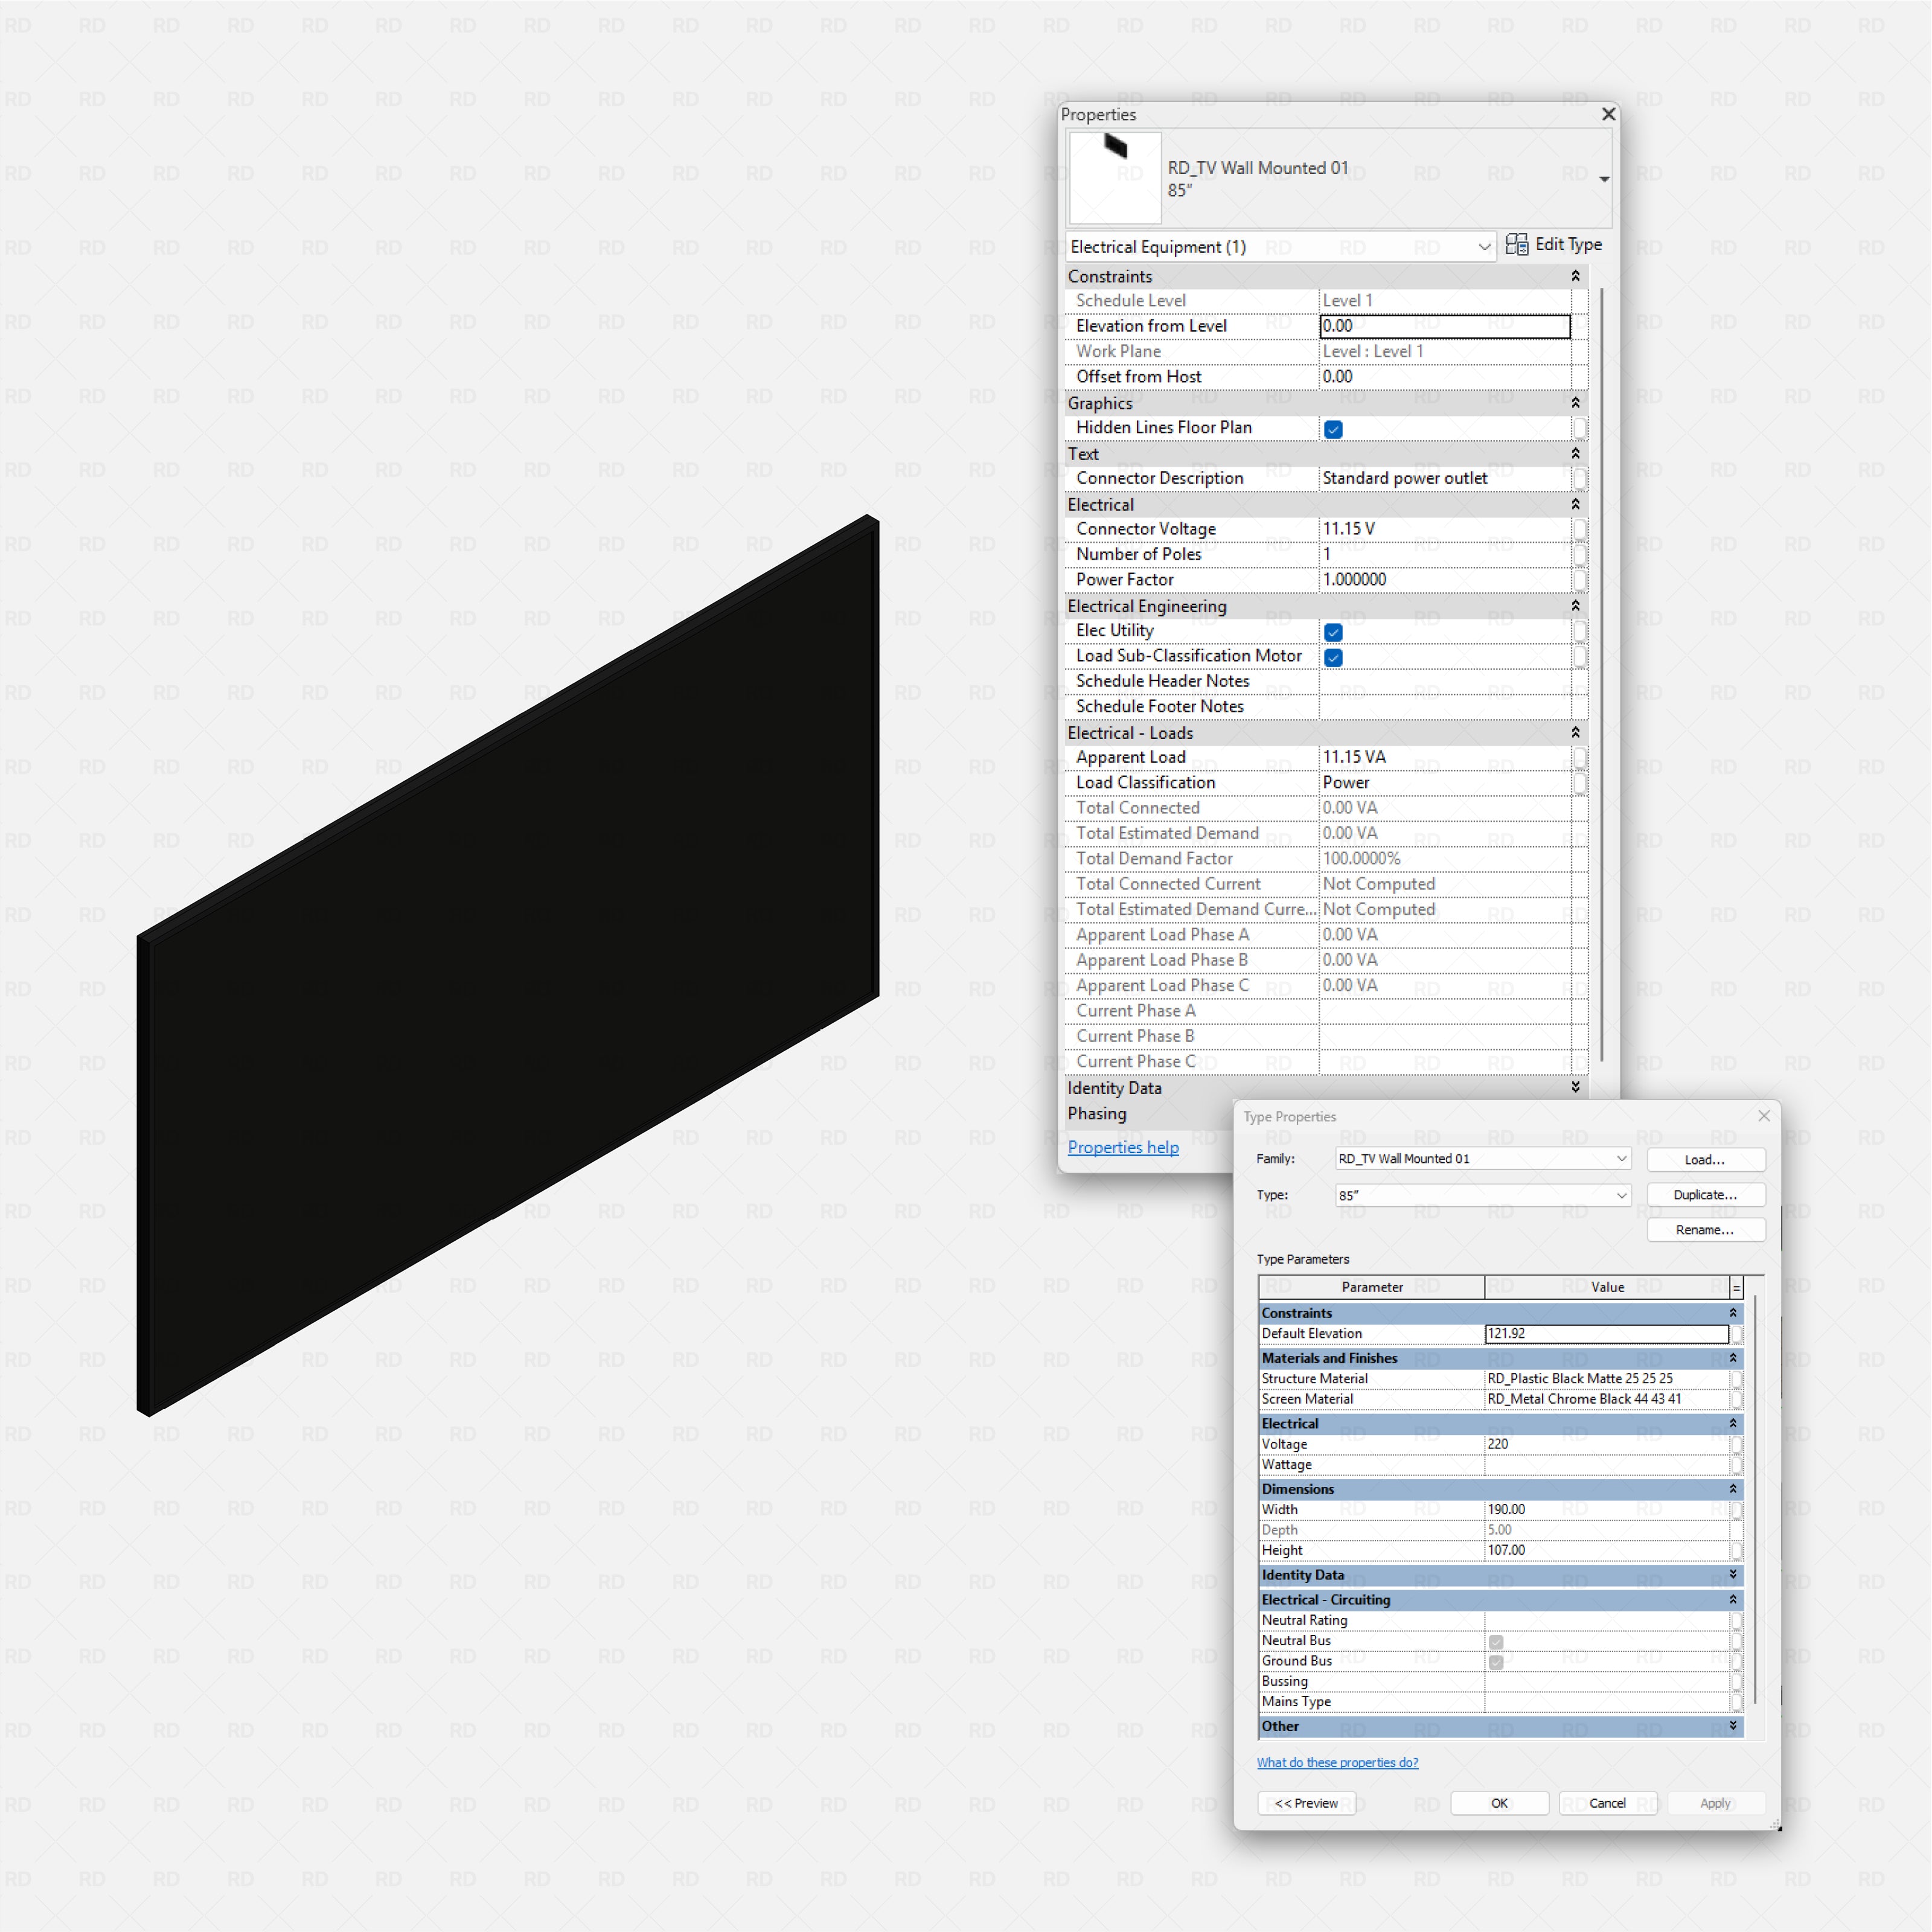
Task: Click the TV family preview thumbnail
Action: [x=1115, y=178]
